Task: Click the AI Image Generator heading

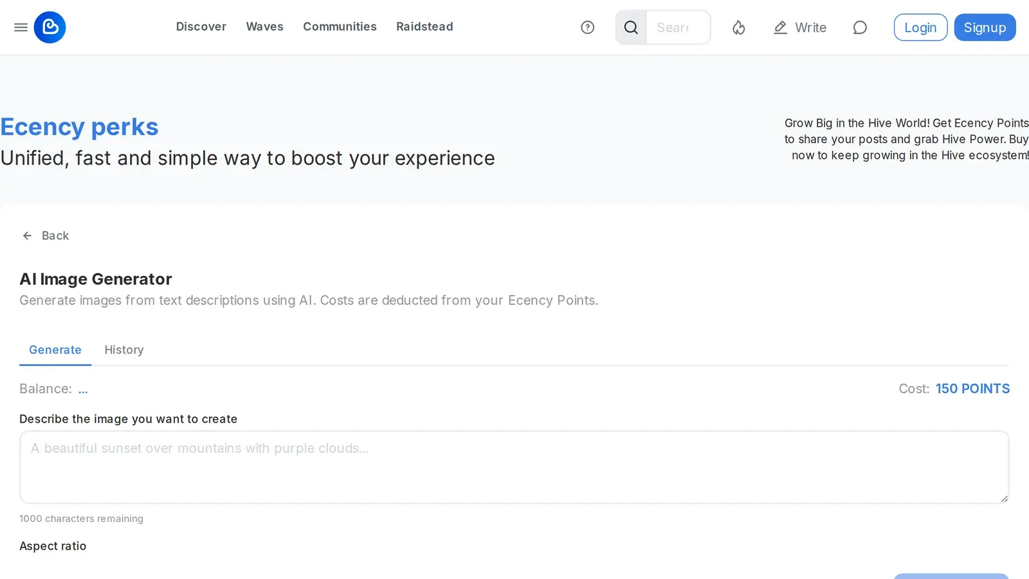Action: point(96,279)
